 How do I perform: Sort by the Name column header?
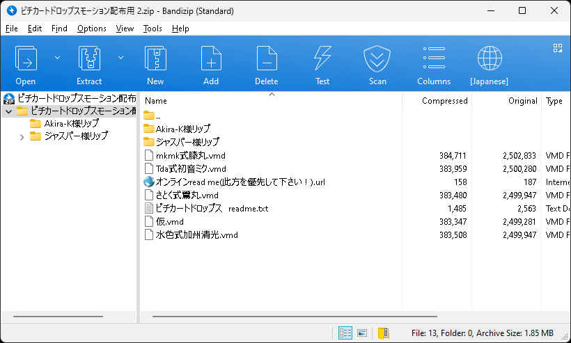click(x=272, y=101)
